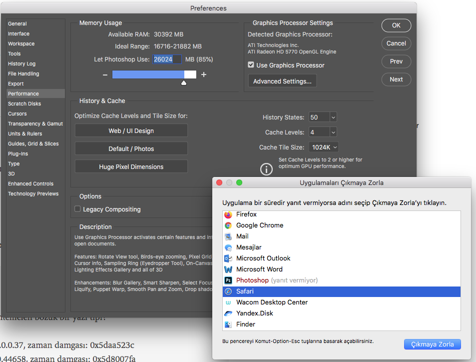Click the Google Chrome icon in list
The width and height of the screenshot is (476, 362).
[x=228, y=225]
